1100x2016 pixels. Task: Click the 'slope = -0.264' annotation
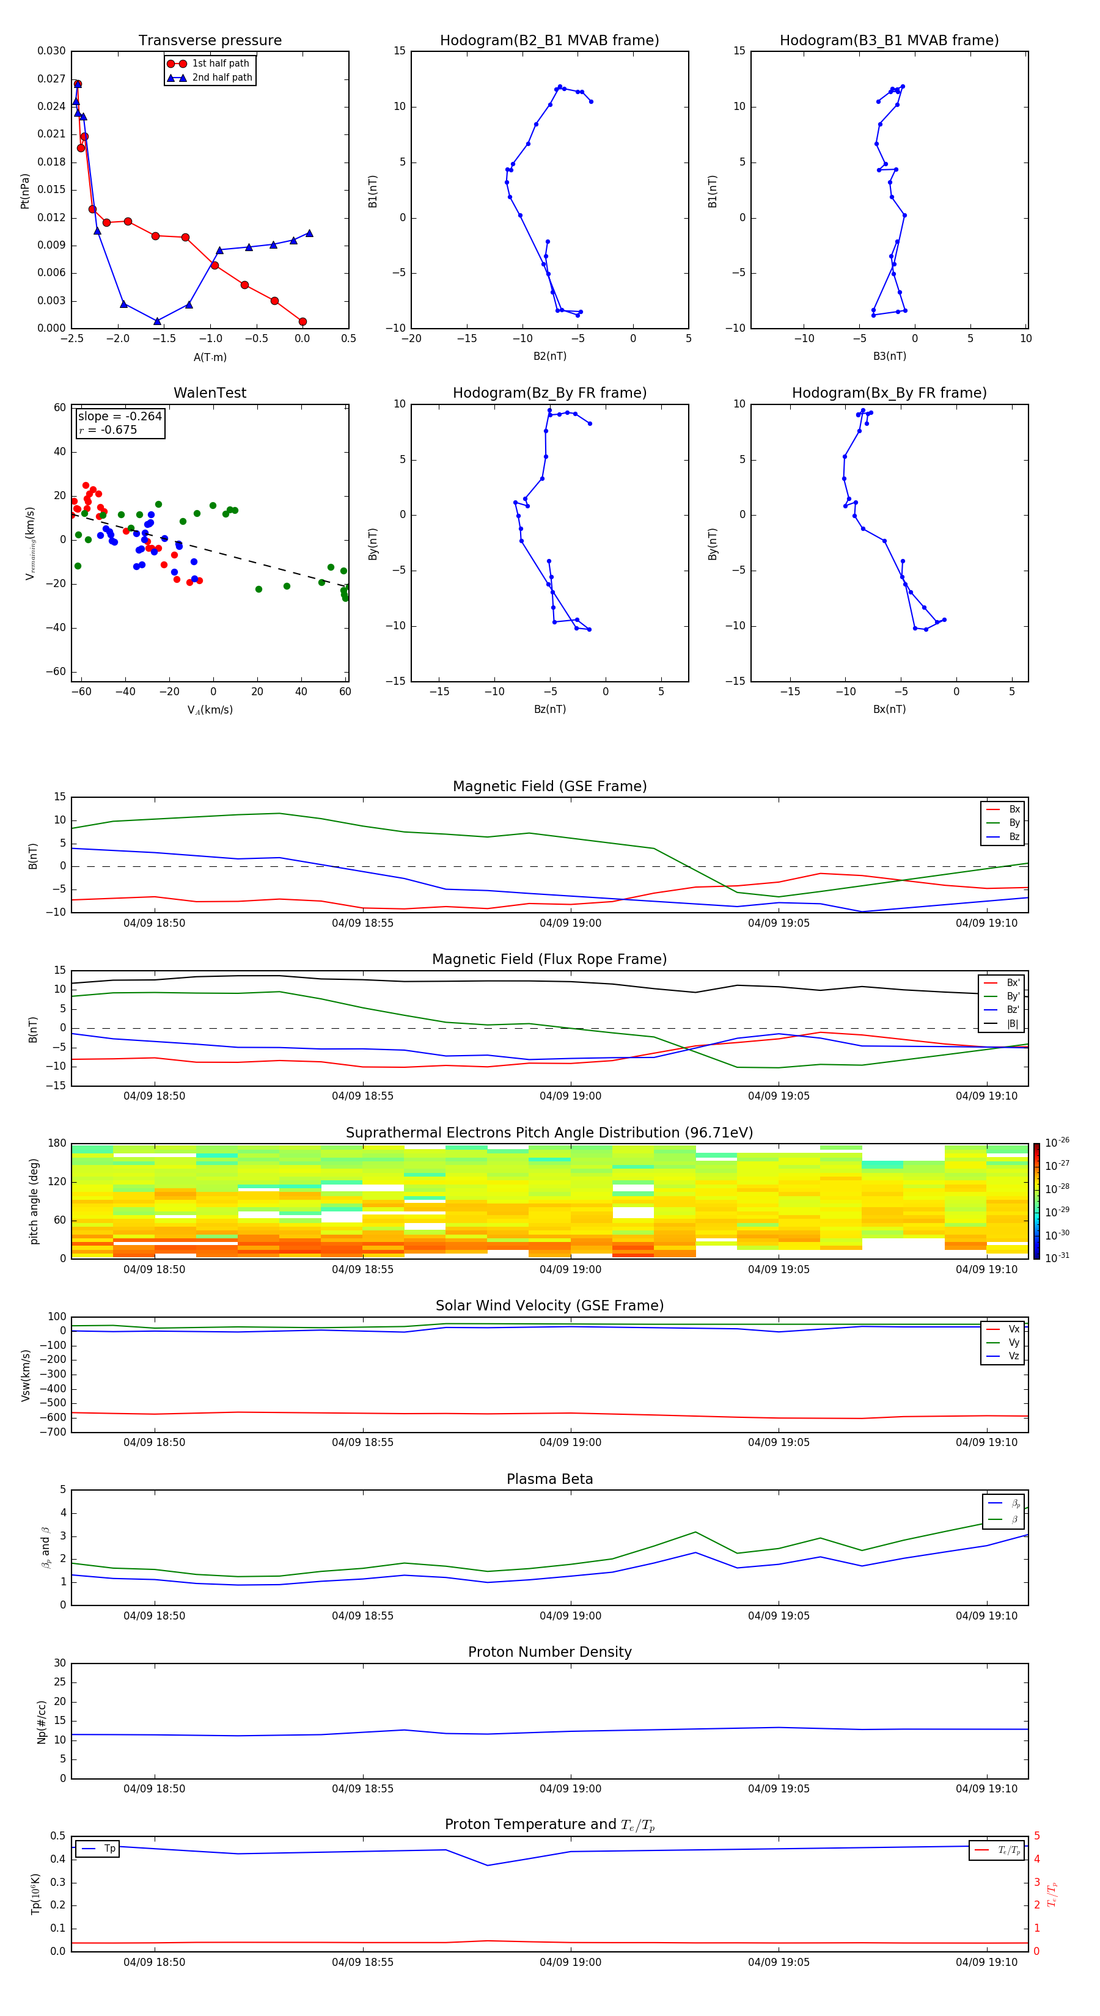tap(120, 417)
